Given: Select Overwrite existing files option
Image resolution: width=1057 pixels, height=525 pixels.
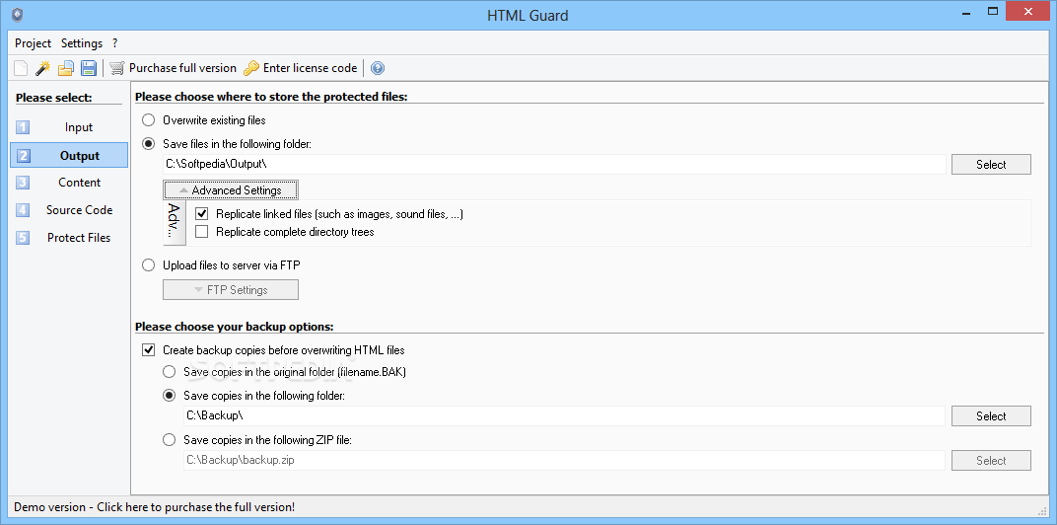Looking at the screenshot, I should [148, 120].
